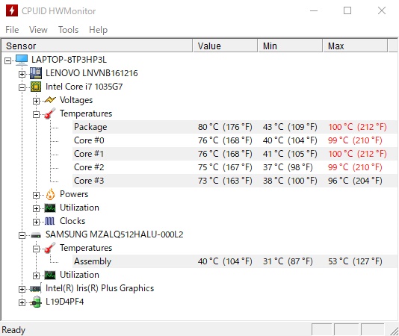
Task: Click the Value column header
Action: [x=225, y=46]
